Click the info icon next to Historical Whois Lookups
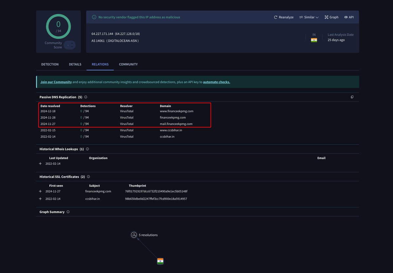Viewport: 393px width, 273px height. 87,149
